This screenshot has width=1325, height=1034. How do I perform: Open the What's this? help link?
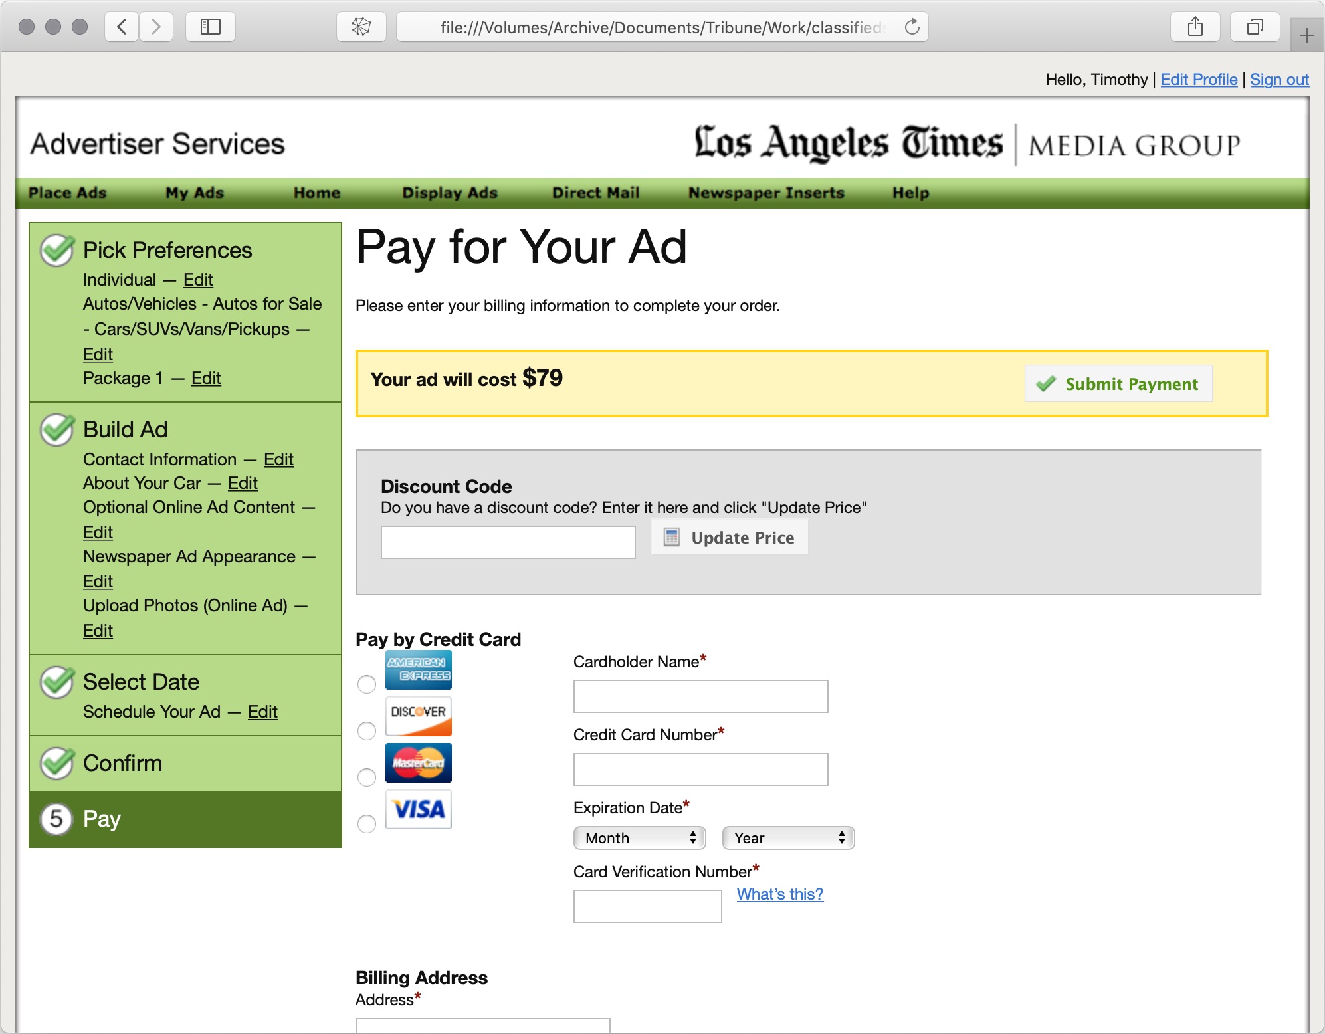(x=779, y=894)
